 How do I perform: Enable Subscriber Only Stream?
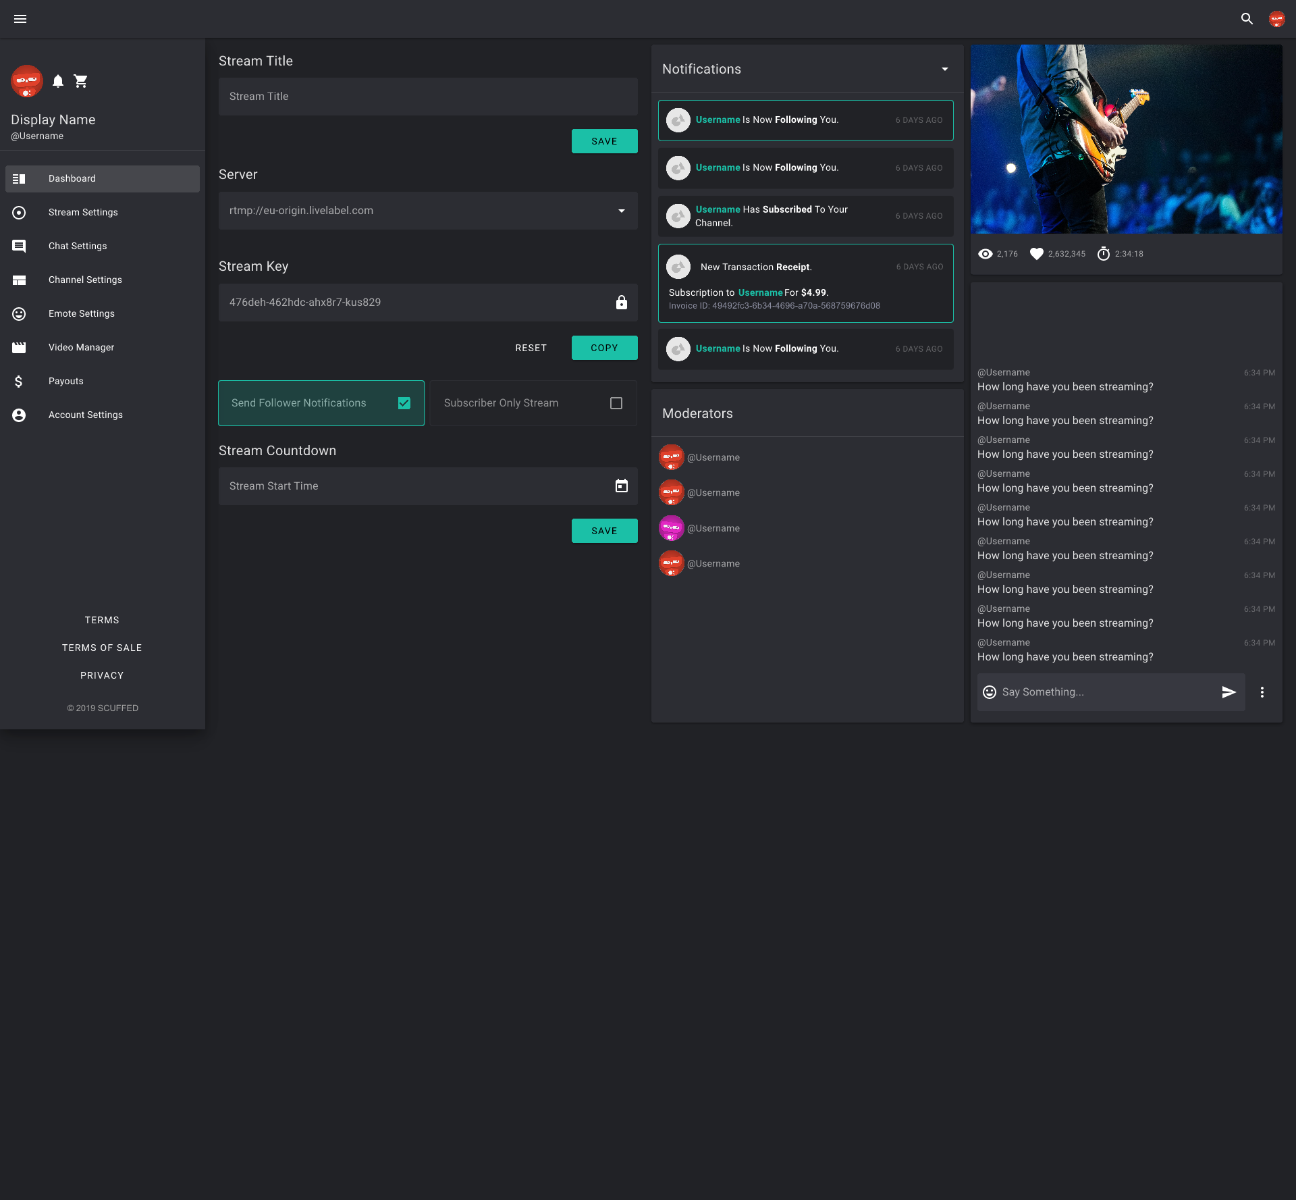click(x=615, y=402)
